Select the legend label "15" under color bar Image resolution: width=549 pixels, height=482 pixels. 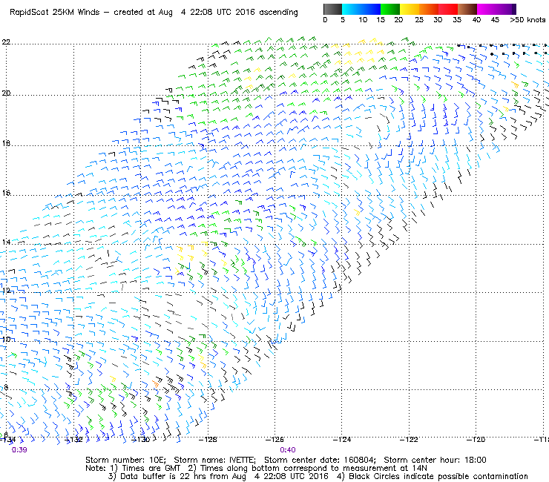coord(381,20)
